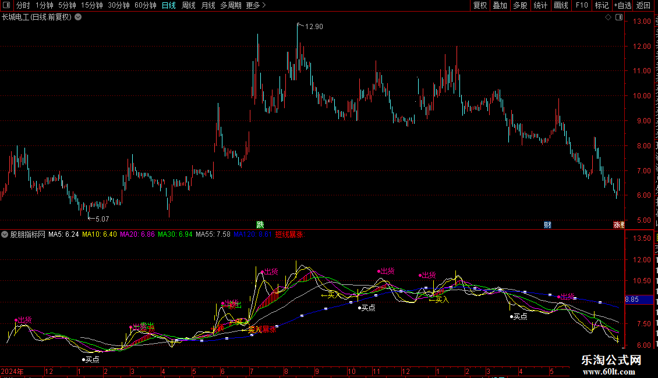Click the 12.90 high price label

click(314, 27)
